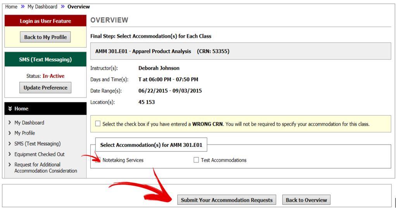396x210 pixels.
Task: Click the Notetaking Services label
Action: pyautogui.click(x=123, y=160)
